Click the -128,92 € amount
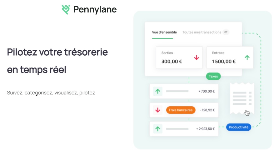Image resolution: width=274 pixels, height=151 pixels. pyautogui.click(x=207, y=110)
